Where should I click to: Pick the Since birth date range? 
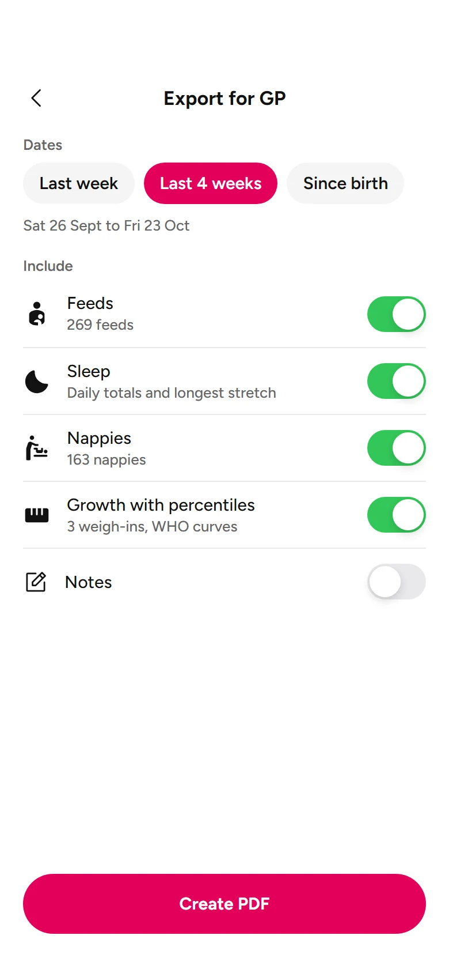[345, 183]
